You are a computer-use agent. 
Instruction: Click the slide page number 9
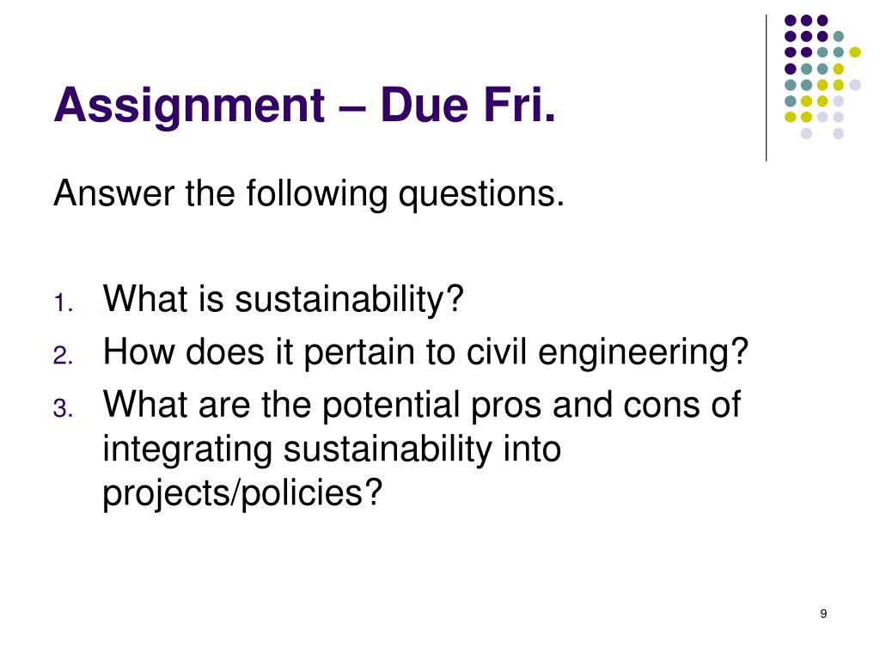tap(823, 614)
